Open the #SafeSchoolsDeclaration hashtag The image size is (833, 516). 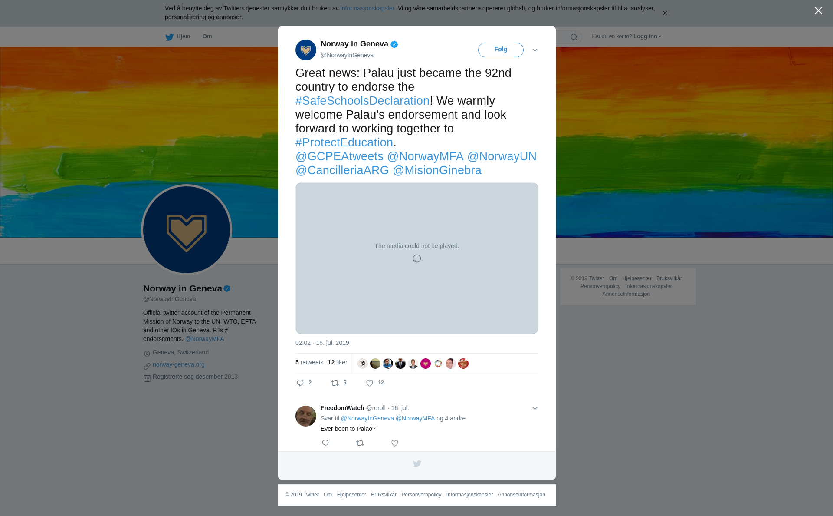362,101
